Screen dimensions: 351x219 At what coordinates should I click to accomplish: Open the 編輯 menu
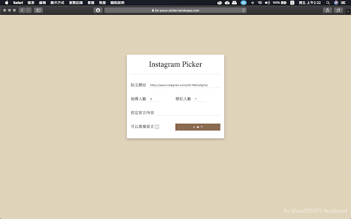point(42,3)
